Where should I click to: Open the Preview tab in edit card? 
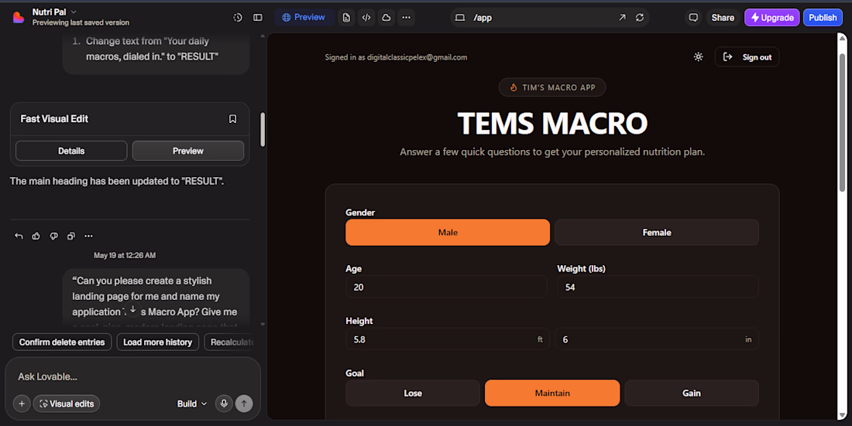pos(188,151)
